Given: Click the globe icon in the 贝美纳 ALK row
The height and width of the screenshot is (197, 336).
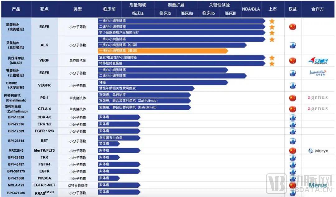Looking at the screenshot, I should pos(292,45).
